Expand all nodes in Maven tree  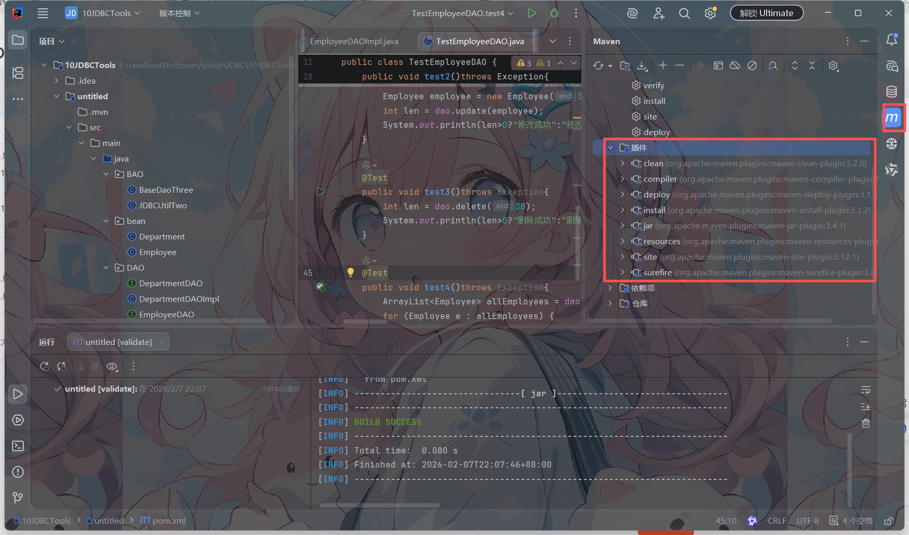coord(795,66)
